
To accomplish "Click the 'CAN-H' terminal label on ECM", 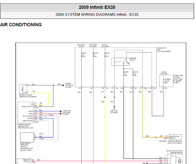I will (31, 111).
